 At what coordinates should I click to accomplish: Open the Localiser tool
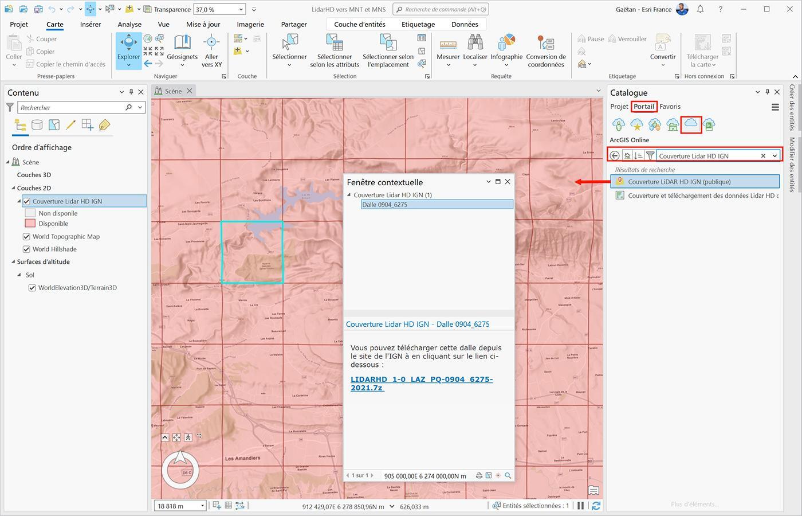[475, 50]
